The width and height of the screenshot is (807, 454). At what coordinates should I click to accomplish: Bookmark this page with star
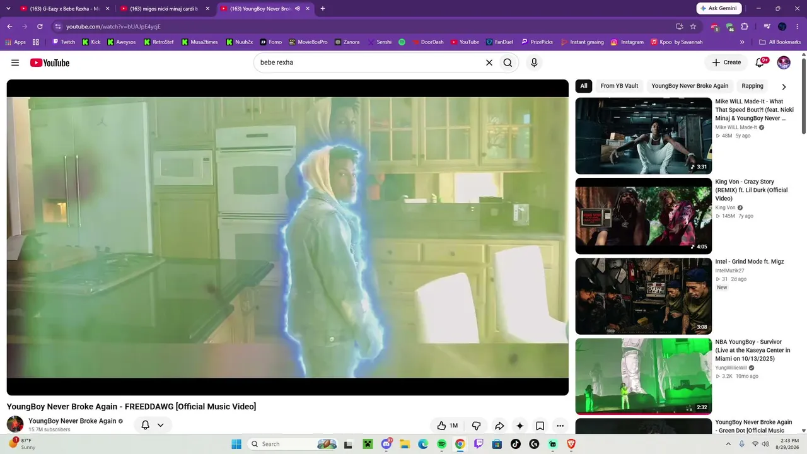[693, 26]
